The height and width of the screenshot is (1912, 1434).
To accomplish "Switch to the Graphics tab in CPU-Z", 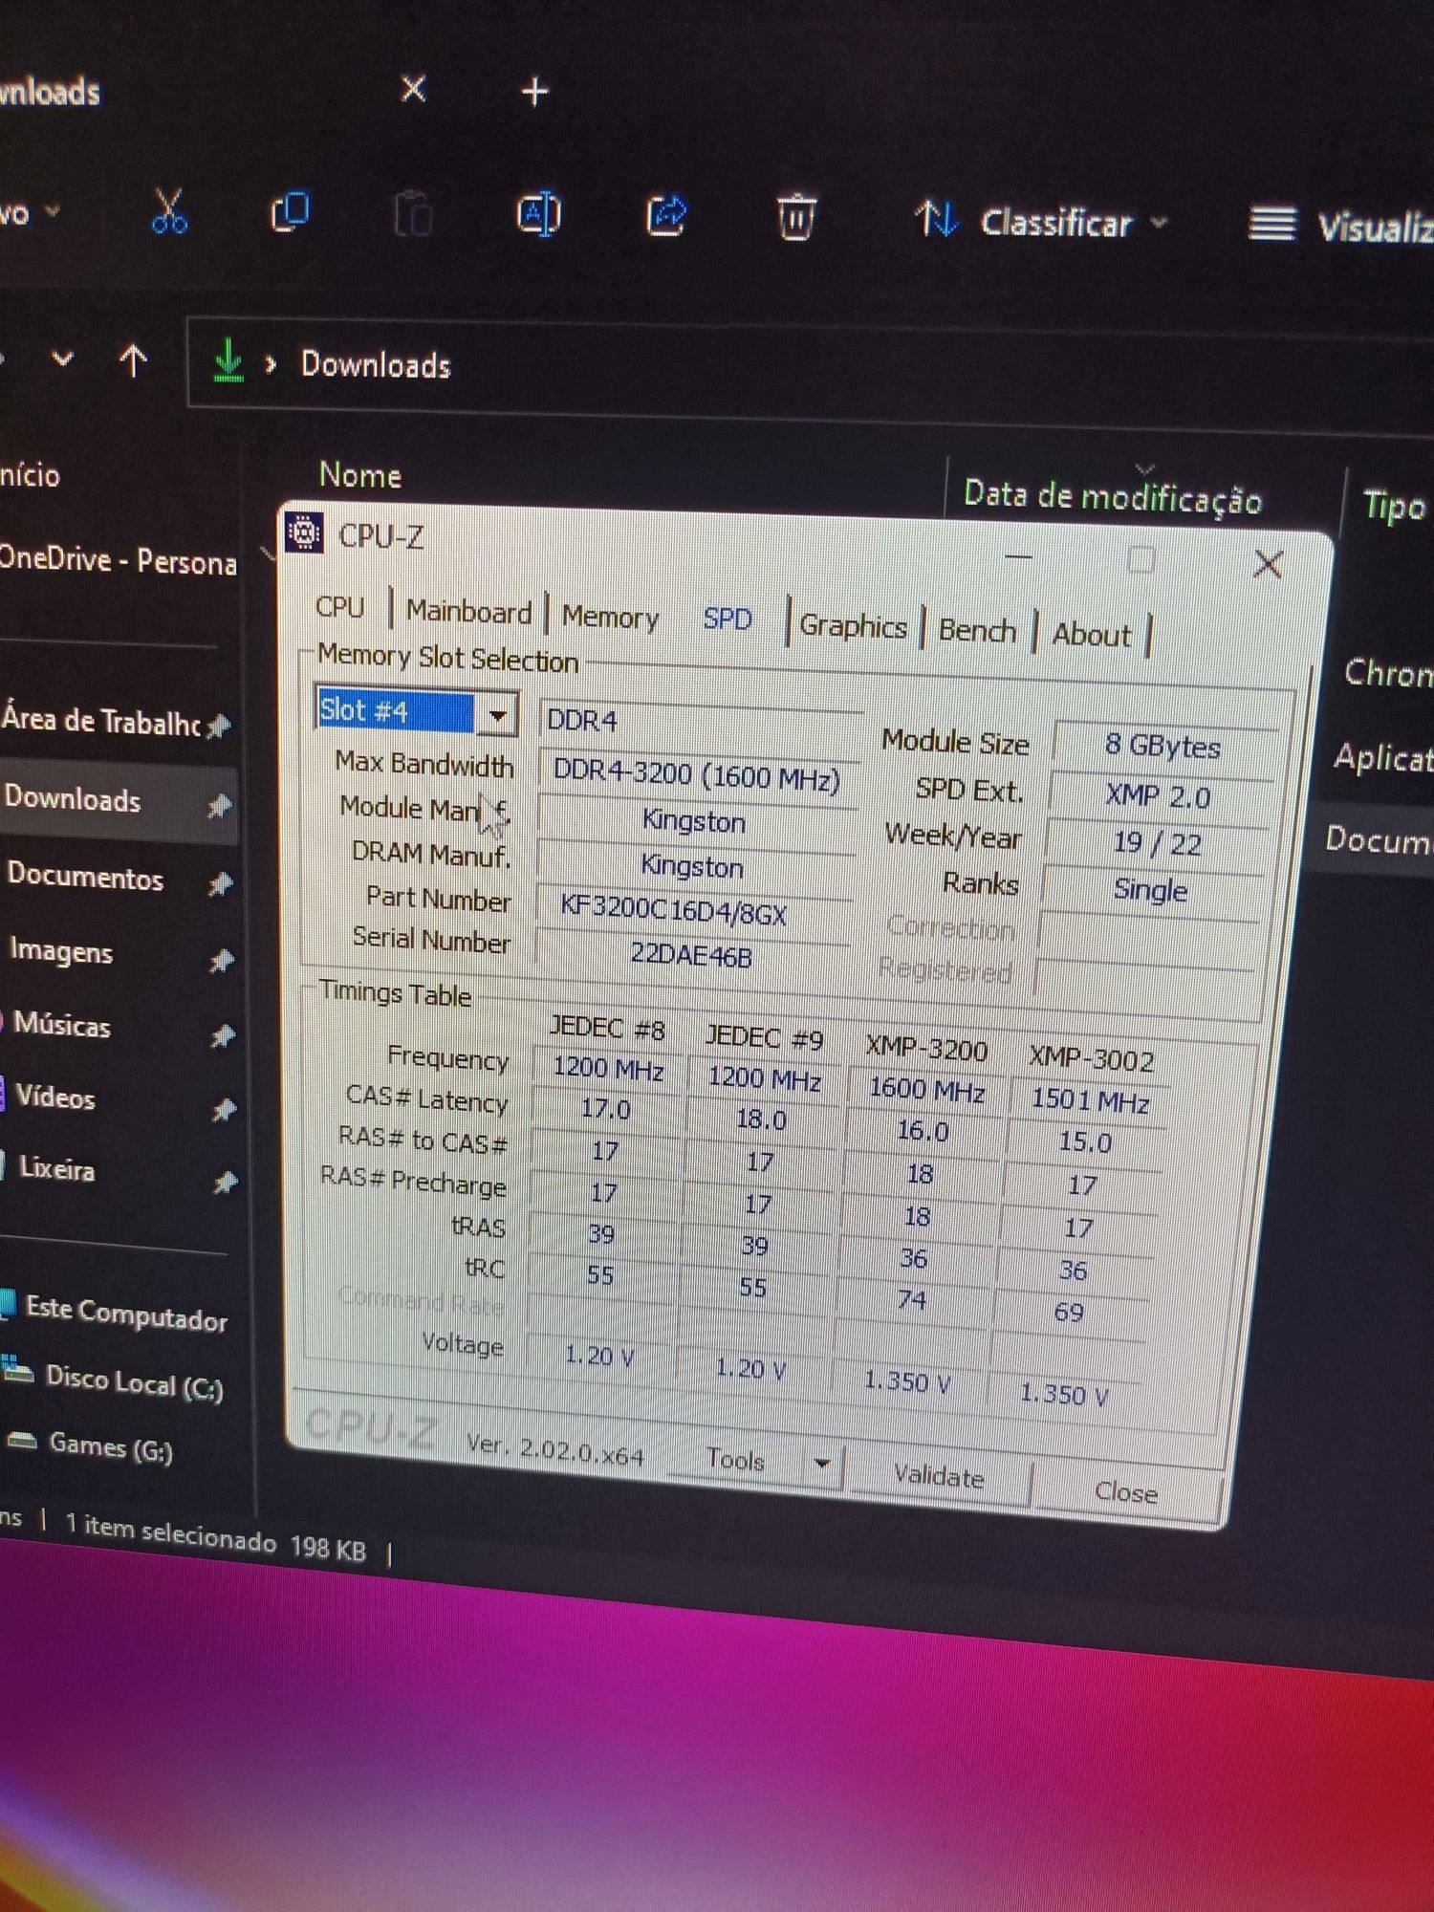I will [853, 626].
